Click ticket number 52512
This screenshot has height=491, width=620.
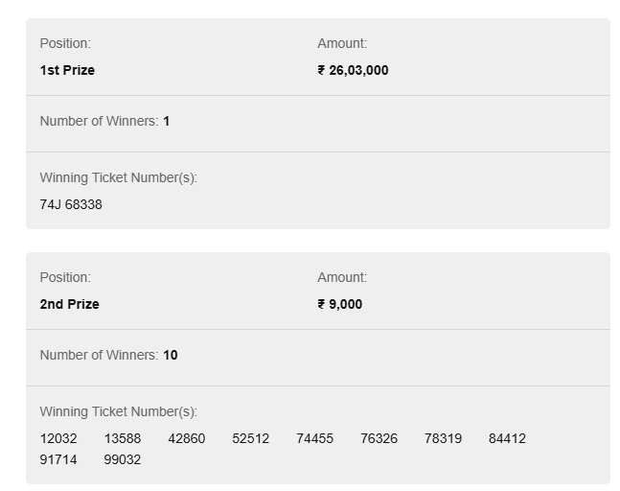pyautogui.click(x=251, y=438)
